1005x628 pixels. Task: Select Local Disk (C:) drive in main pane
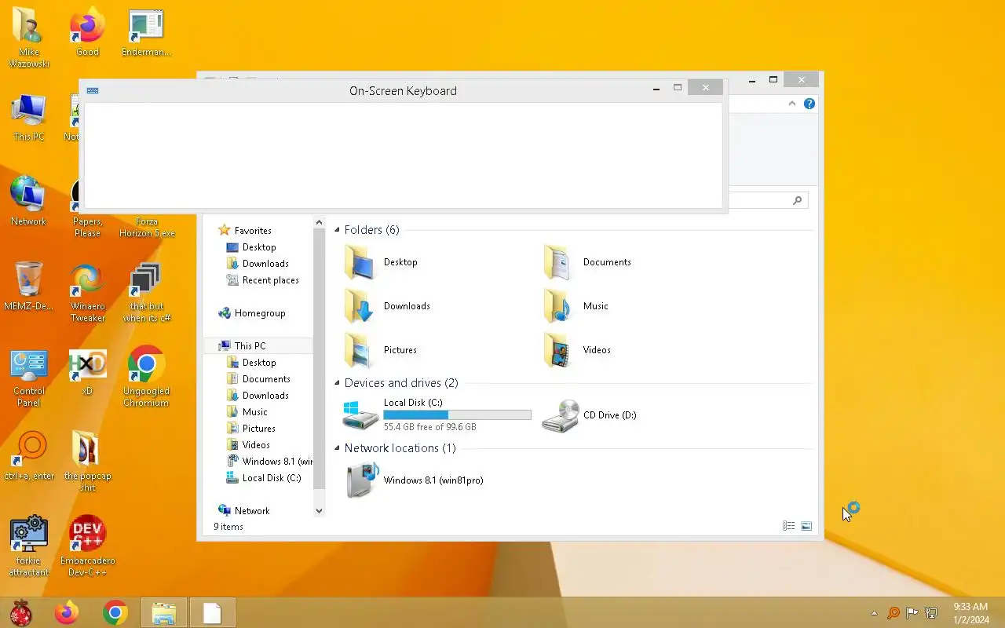437,415
